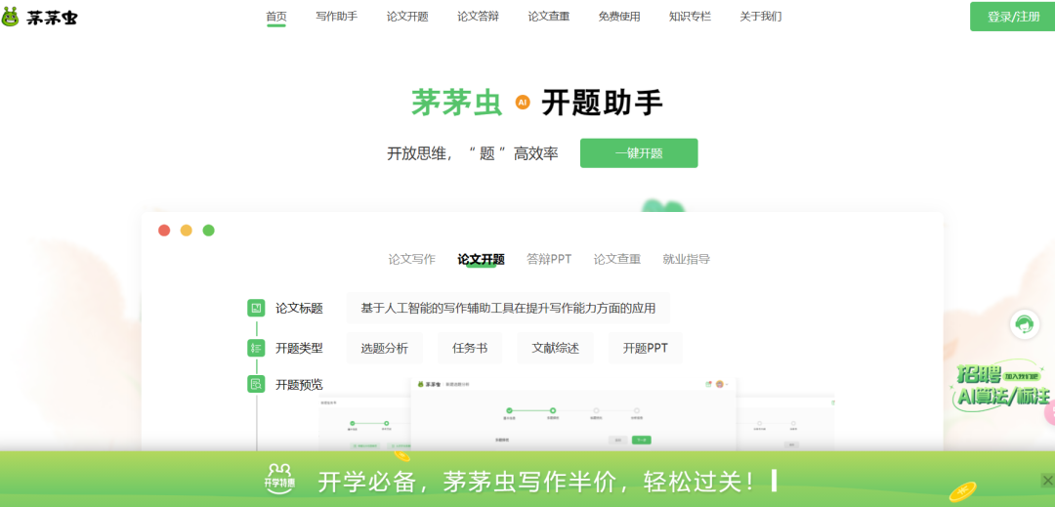1055x507 pixels.
Task: Click the 开题预览 label
Action: (x=299, y=385)
